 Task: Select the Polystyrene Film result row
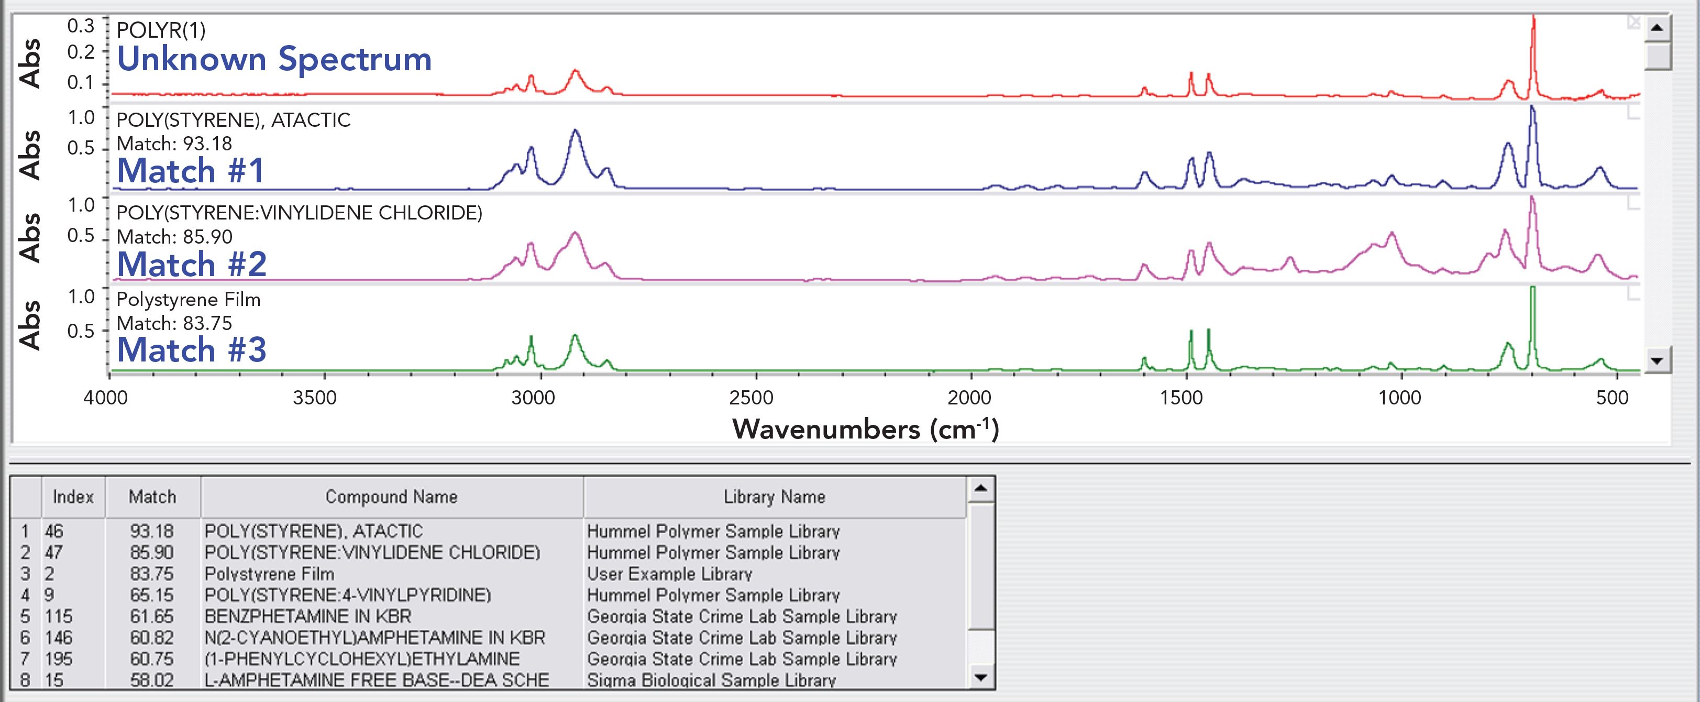tap(269, 574)
